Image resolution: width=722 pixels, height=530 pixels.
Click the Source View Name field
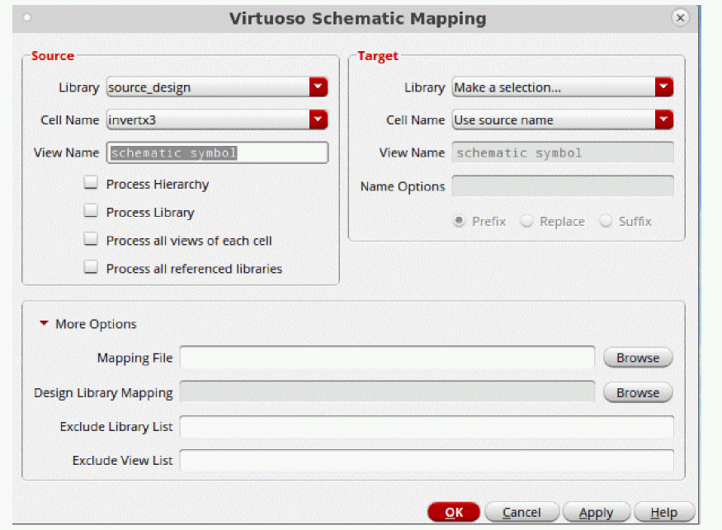(x=218, y=152)
